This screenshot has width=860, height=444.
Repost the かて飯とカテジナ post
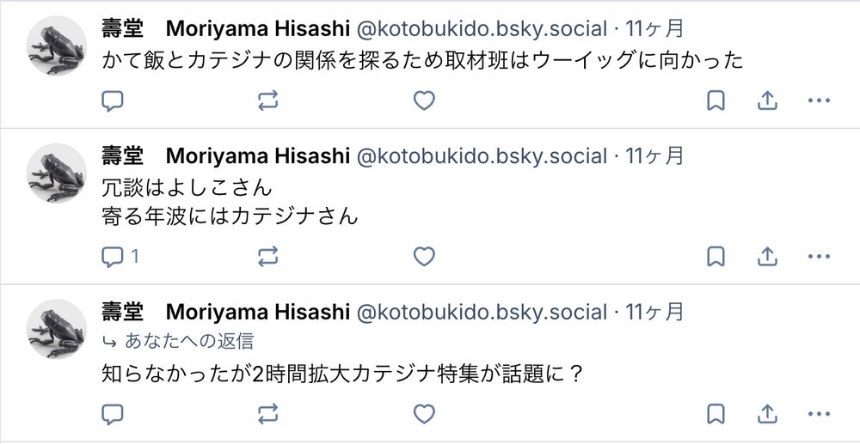268,101
